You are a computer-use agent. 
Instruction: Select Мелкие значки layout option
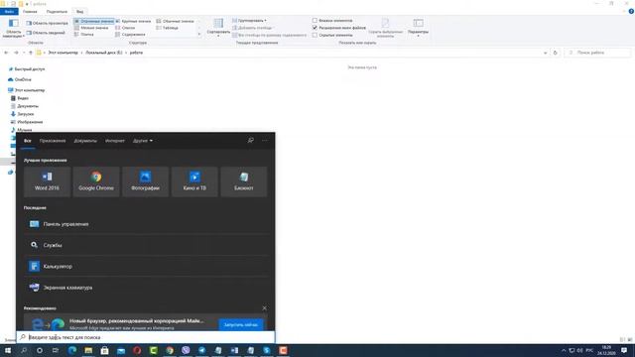tap(91, 28)
